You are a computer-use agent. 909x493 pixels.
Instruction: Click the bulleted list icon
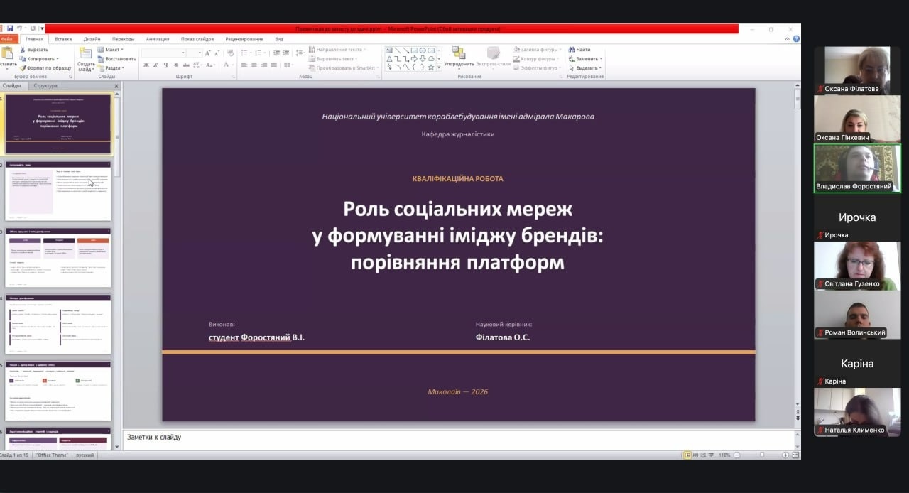[244, 53]
